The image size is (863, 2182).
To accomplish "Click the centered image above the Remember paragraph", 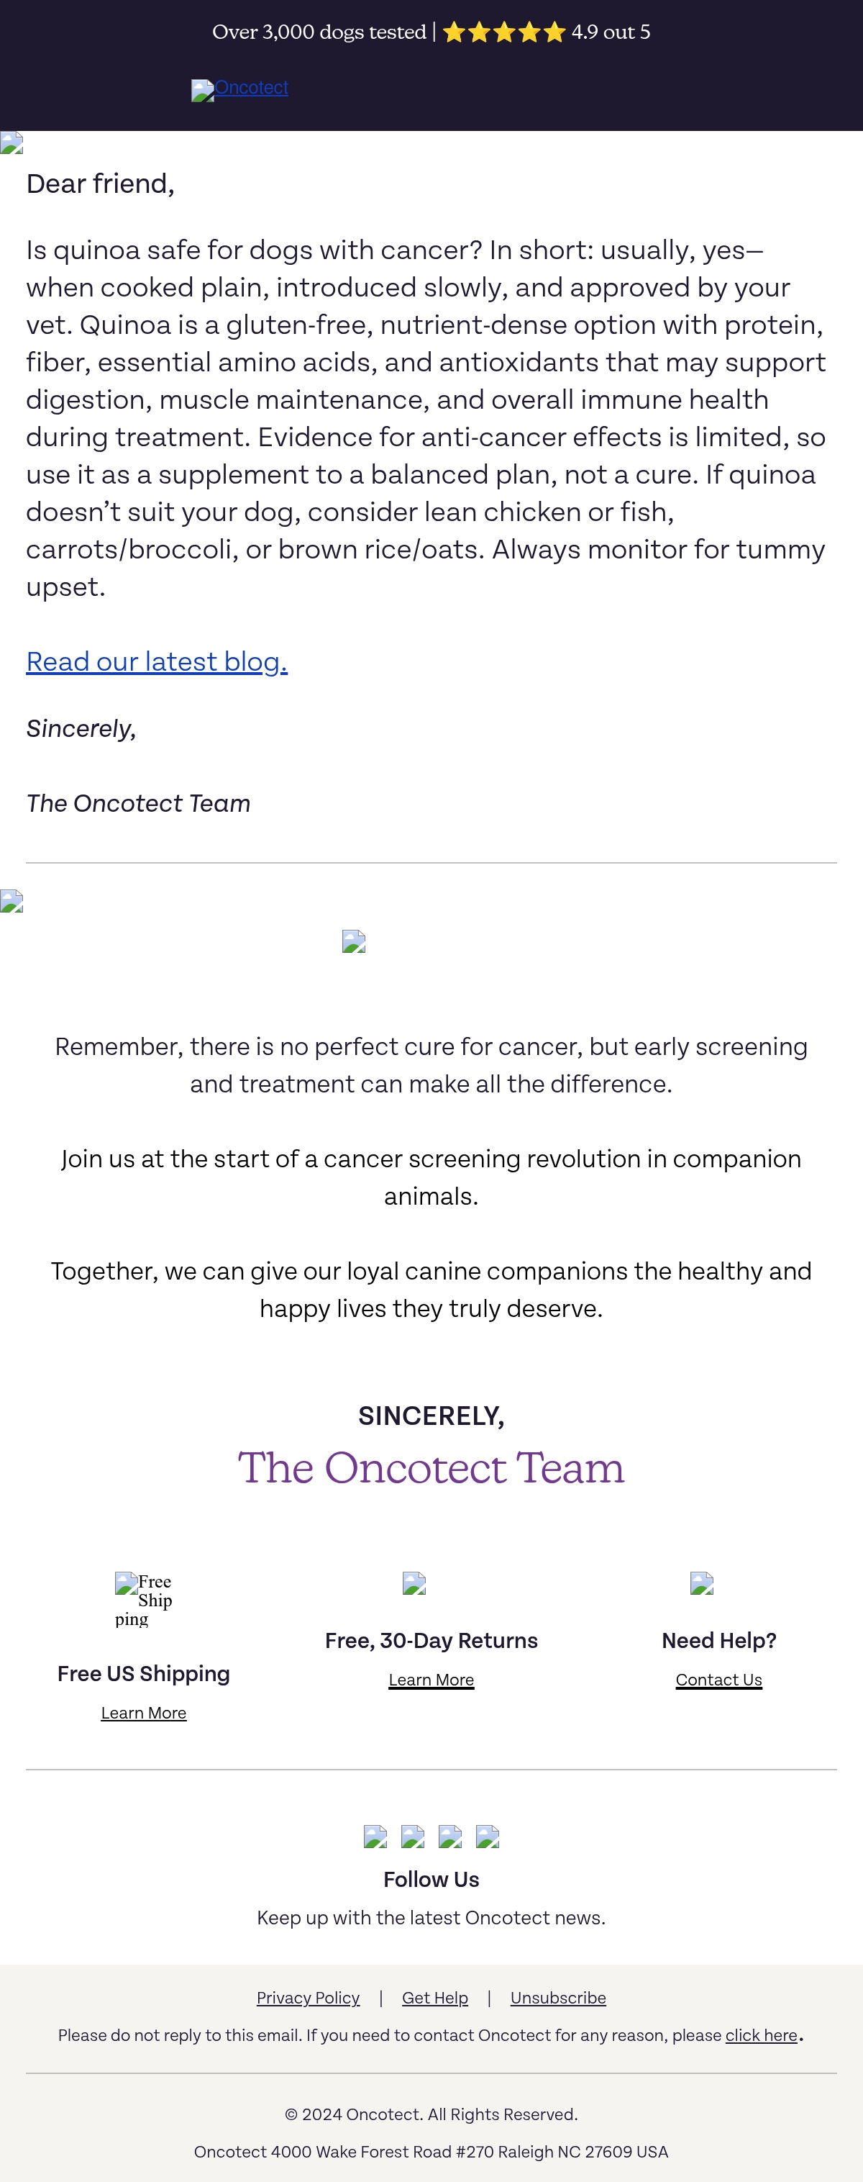I will (354, 942).
